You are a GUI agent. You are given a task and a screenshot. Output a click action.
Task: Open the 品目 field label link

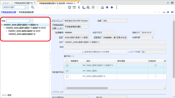pos(61,37)
